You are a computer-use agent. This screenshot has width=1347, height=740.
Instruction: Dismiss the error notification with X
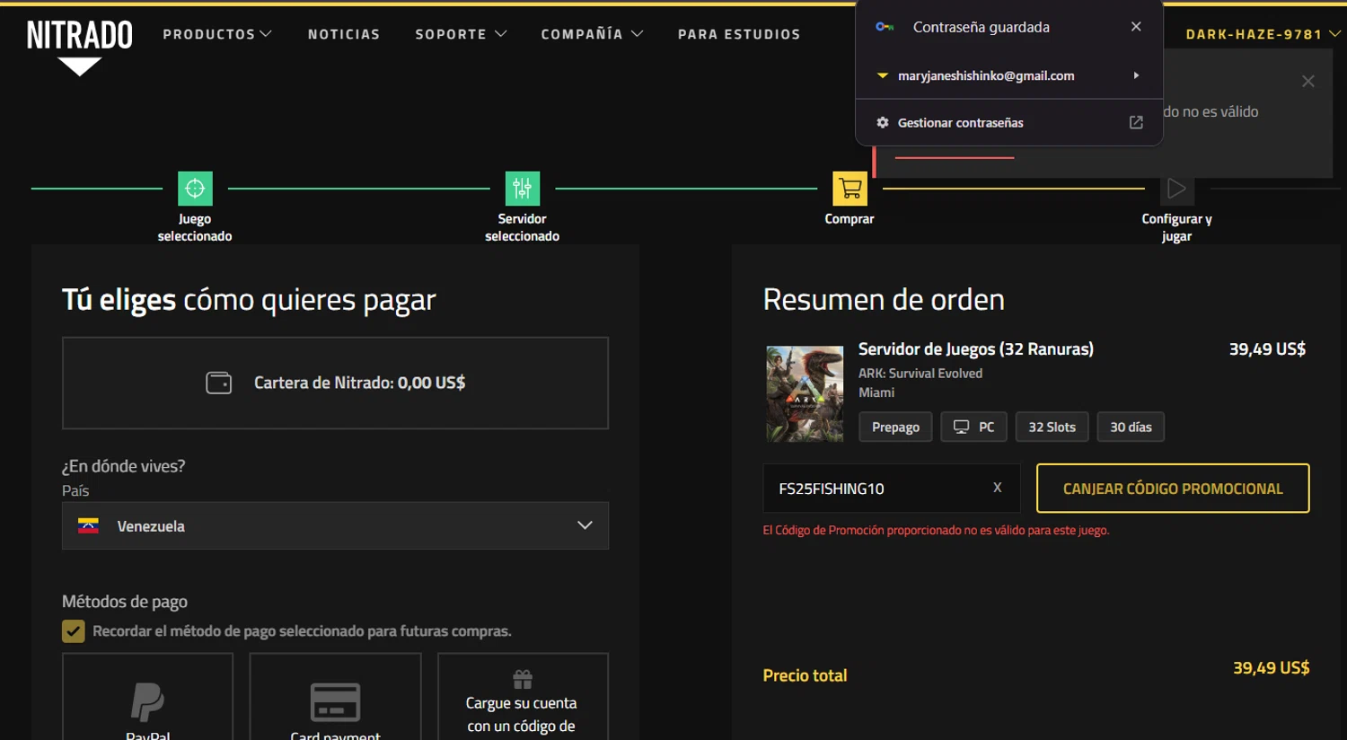(1308, 81)
